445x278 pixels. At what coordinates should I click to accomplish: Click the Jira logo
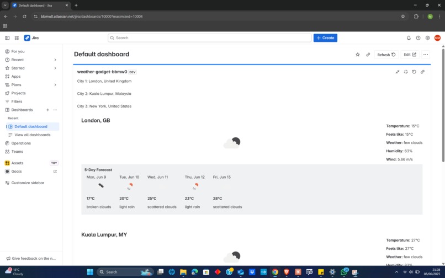[31, 38]
